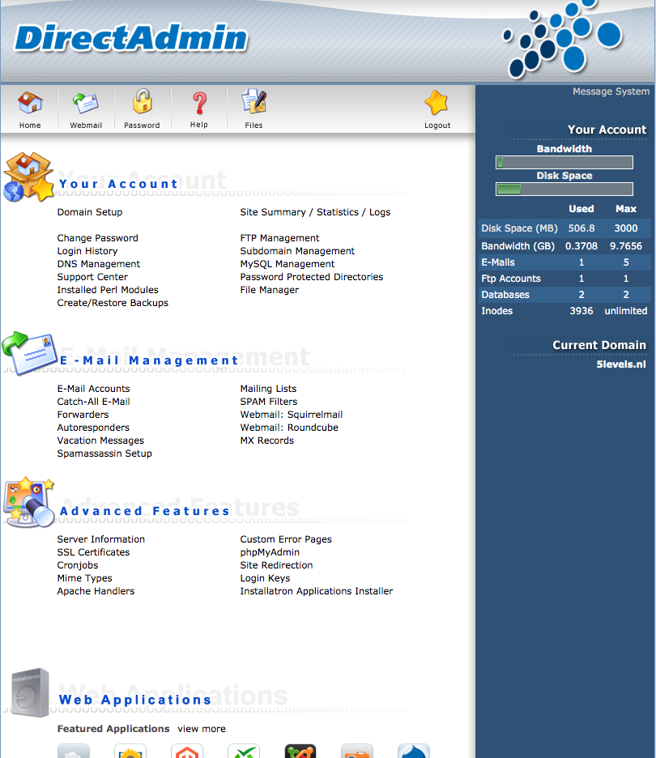
Task: Launch Webmail: Roundcube
Action: (x=289, y=428)
